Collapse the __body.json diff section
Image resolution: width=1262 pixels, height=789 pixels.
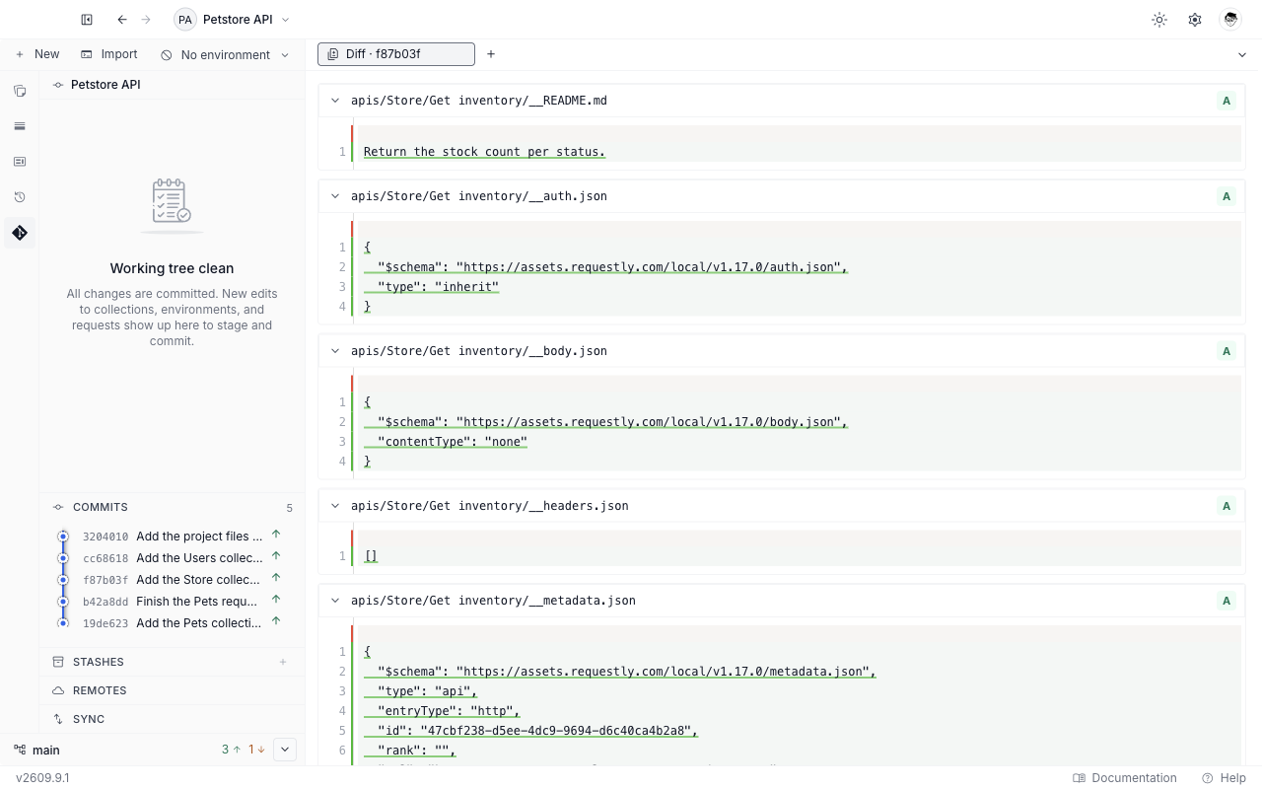point(335,351)
